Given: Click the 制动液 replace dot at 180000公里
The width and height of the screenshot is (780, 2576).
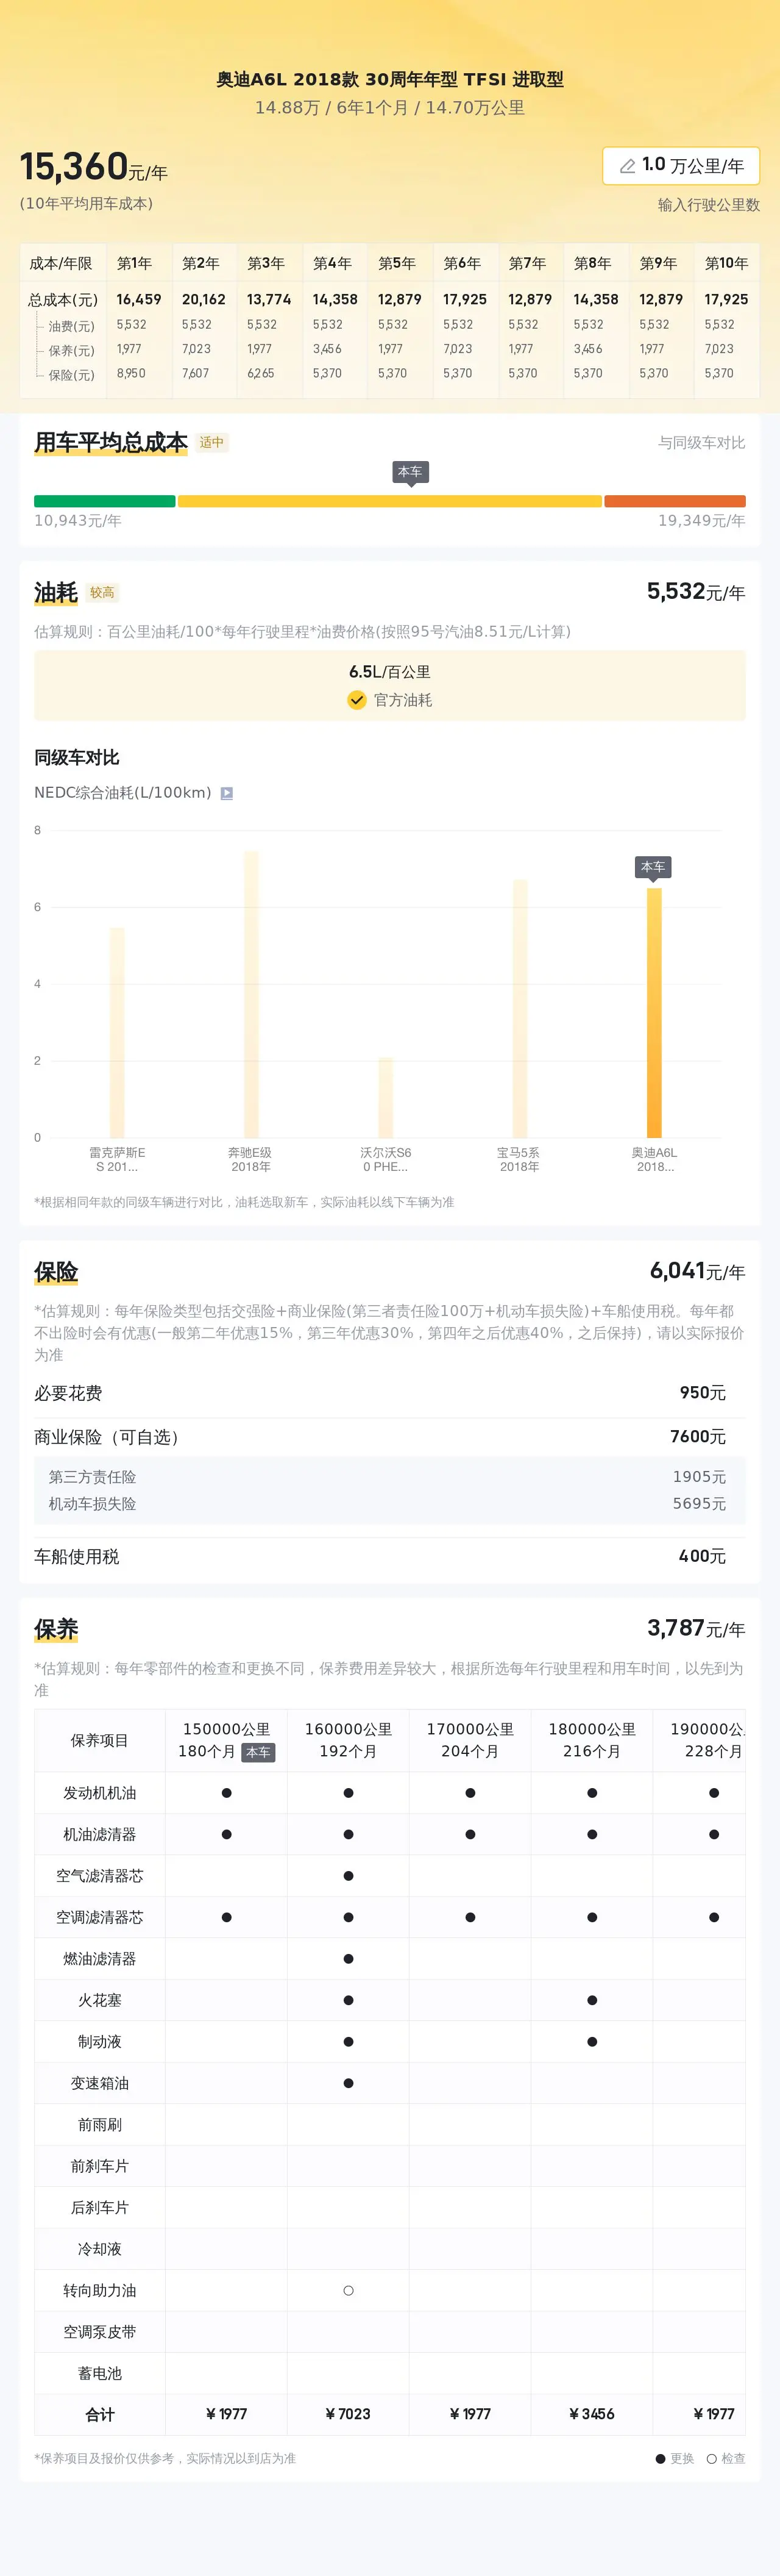Looking at the screenshot, I should pyautogui.click(x=592, y=2042).
